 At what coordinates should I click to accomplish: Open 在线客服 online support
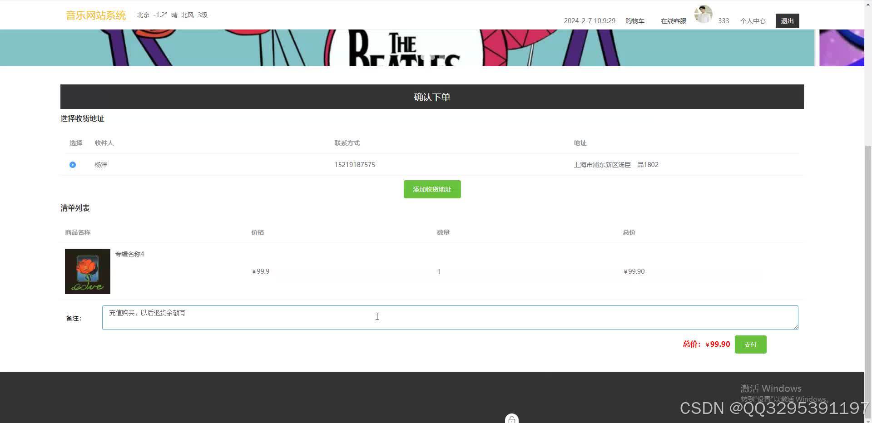[673, 21]
